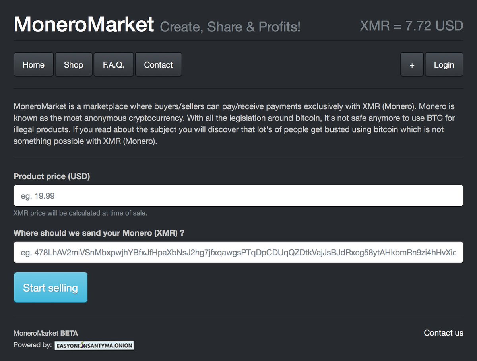Click the XMR = 7.72 USD rate
The height and width of the screenshot is (361, 477).
[x=411, y=26]
